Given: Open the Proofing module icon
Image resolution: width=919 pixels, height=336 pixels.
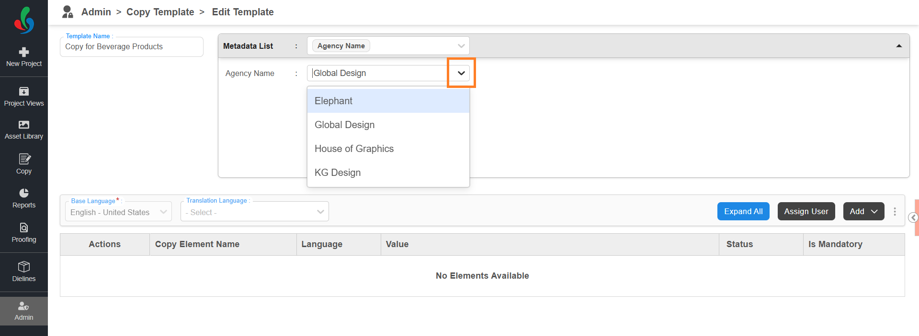Looking at the screenshot, I should click(24, 228).
